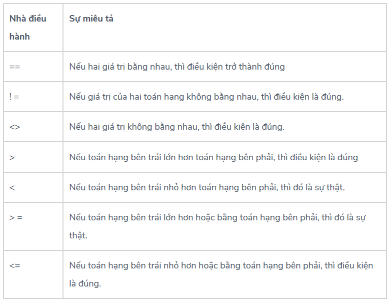Click the != operator cell
This screenshot has width=390, height=303.
(14, 97)
